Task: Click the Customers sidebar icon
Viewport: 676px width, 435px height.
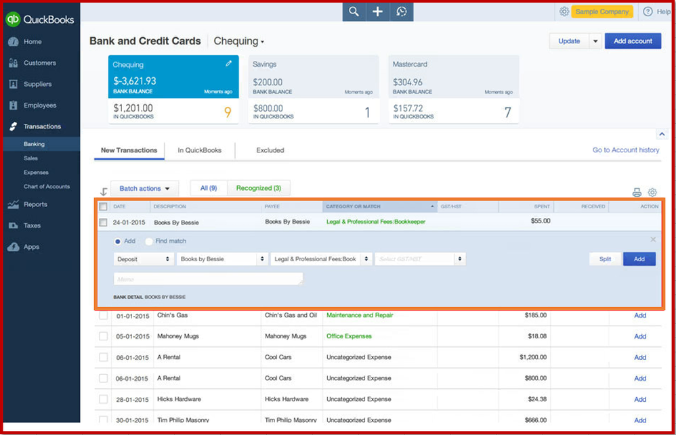Action: 14,63
